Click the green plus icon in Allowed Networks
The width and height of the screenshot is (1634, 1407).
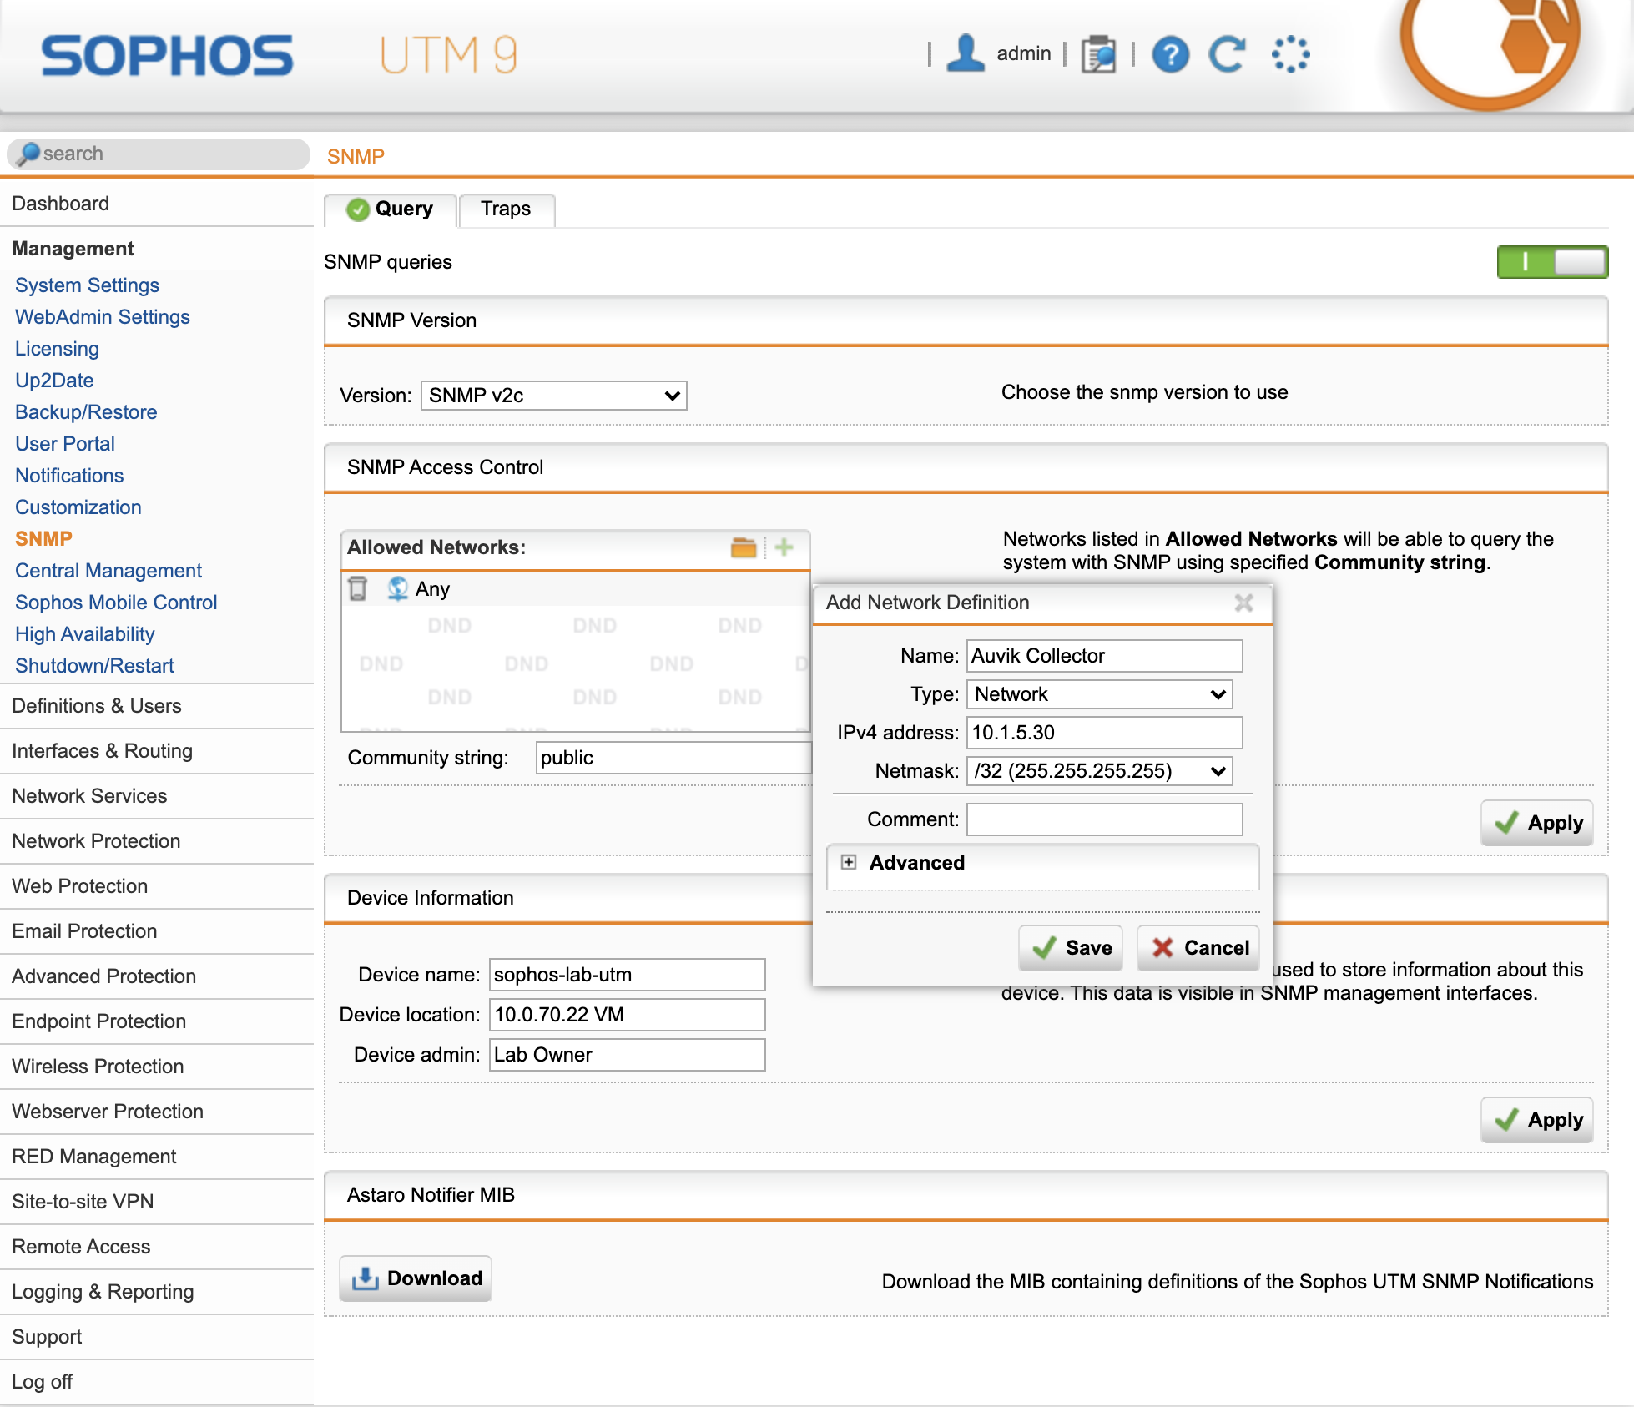pos(784,547)
